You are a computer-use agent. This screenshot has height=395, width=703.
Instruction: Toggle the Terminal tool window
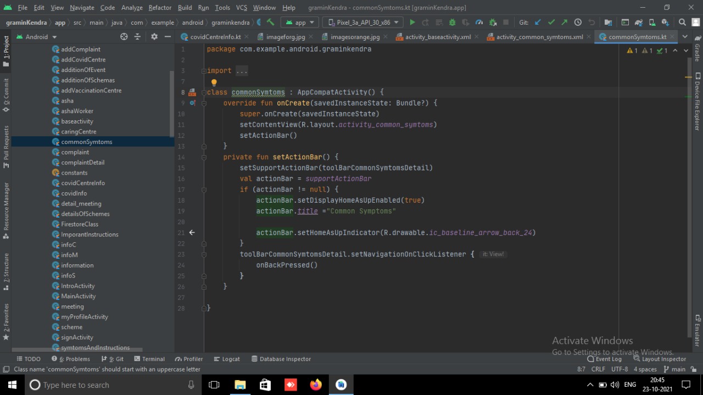coord(149,359)
